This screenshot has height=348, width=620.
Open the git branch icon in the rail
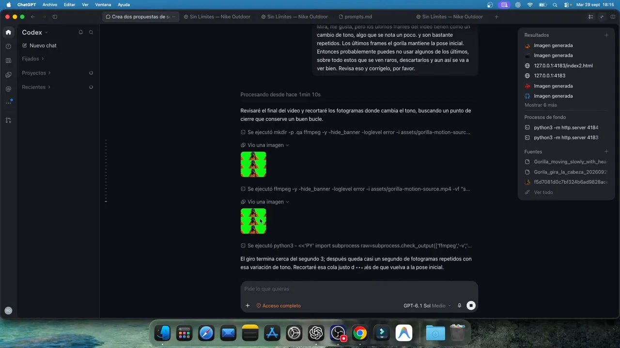(8, 120)
